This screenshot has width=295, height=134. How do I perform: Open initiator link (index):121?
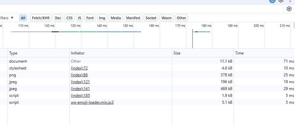tap(80, 82)
